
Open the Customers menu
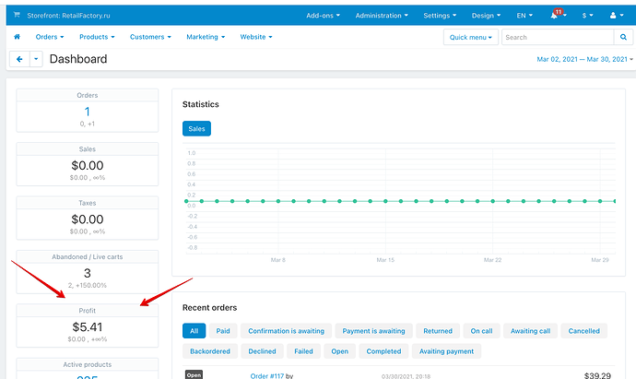(150, 37)
